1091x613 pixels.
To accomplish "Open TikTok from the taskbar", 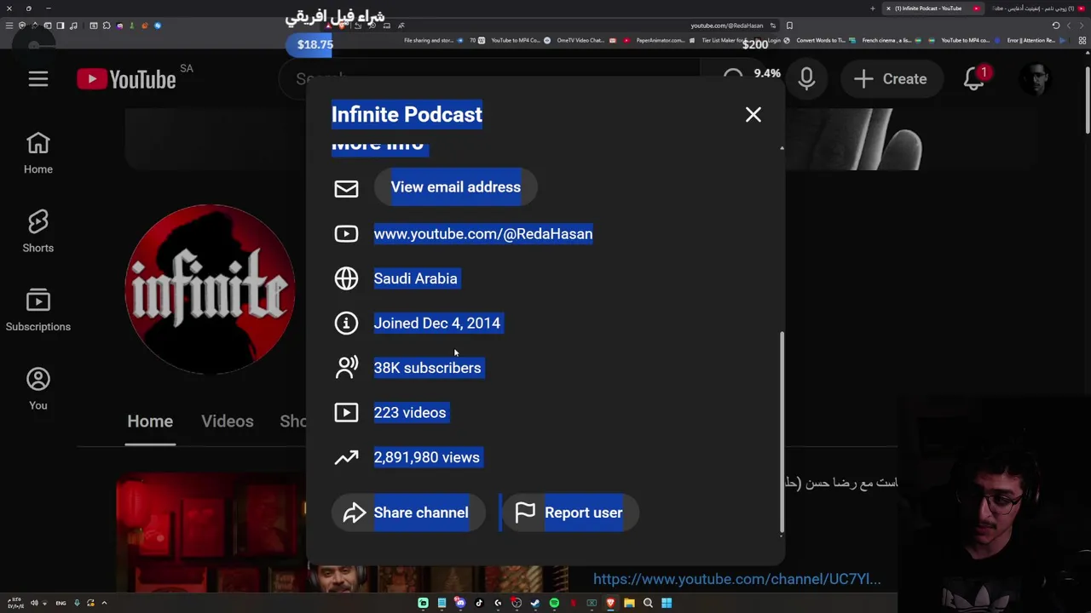I will (x=479, y=603).
